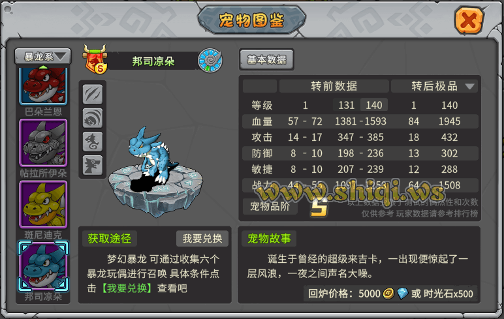Image resolution: width=504 pixels, height=319 pixels.
Task: Choose the red dragon 巴朵兰恩 portrait
Action: pyautogui.click(x=43, y=85)
